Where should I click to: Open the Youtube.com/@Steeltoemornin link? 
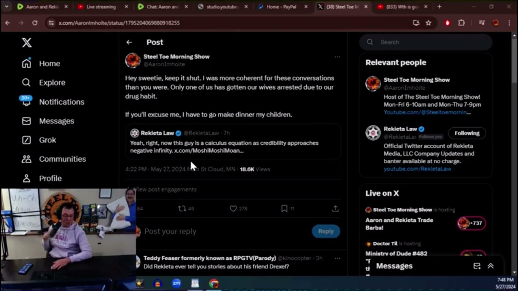point(427,112)
